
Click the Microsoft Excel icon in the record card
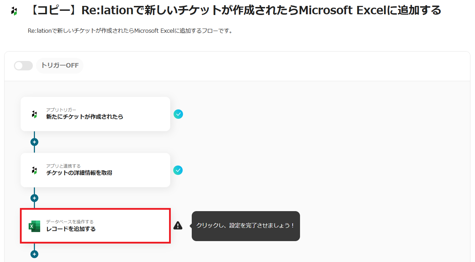point(34,226)
